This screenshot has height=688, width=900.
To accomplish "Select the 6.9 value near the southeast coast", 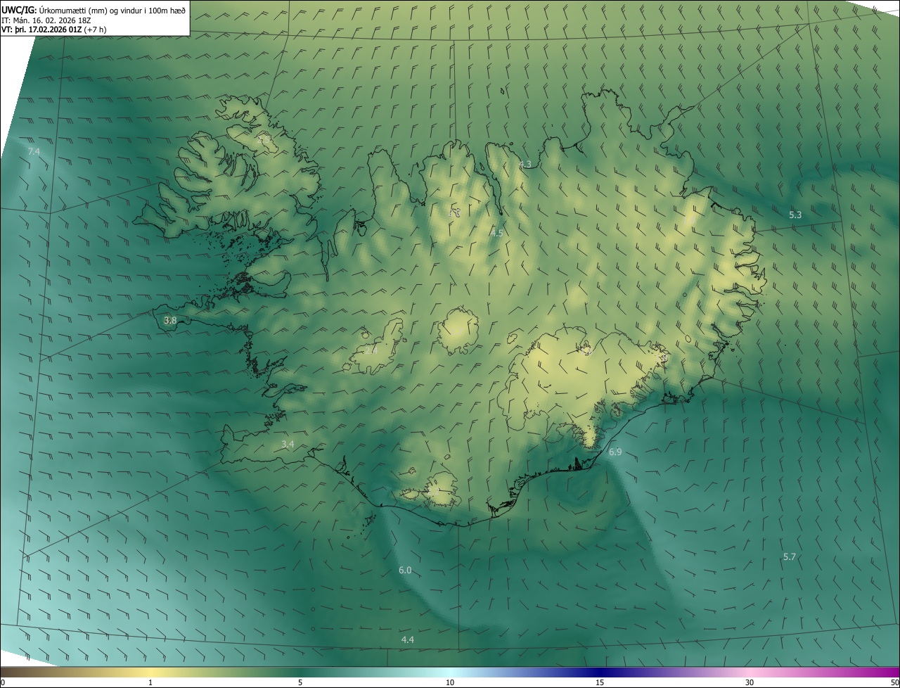I will pos(615,452).
